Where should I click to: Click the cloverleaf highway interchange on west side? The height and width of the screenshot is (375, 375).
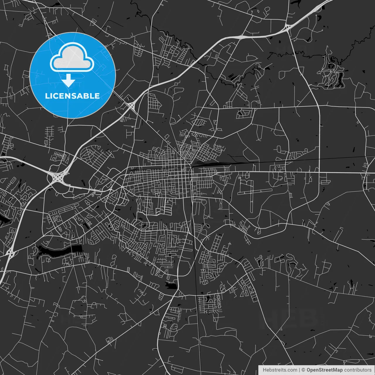point(58,178)
